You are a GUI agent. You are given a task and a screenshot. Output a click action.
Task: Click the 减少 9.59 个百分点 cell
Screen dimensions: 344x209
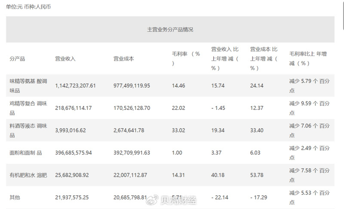coord(309,108)
